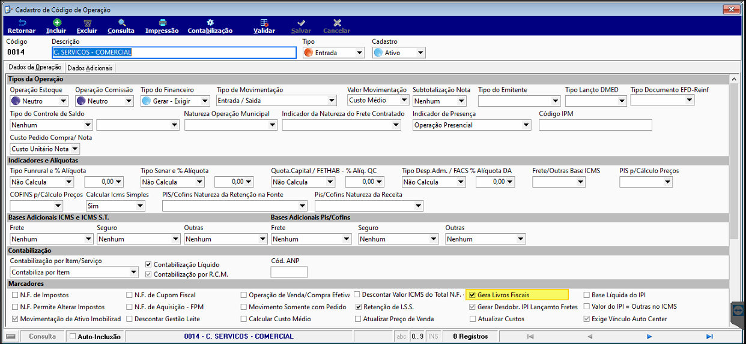Uncheck Movimentação de Ativo Imobilizado

tap(15, 319)
